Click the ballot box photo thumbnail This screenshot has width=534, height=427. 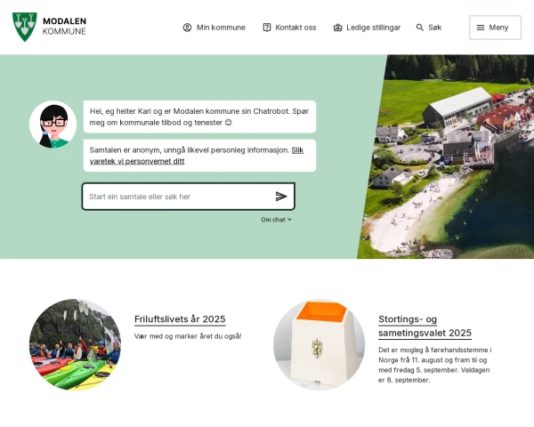pos(320,344)
